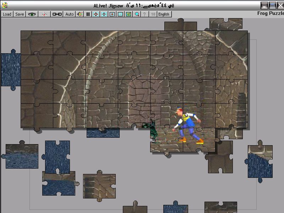
Task: Click the blue minus box icon
Action: (x=120, y=14)
